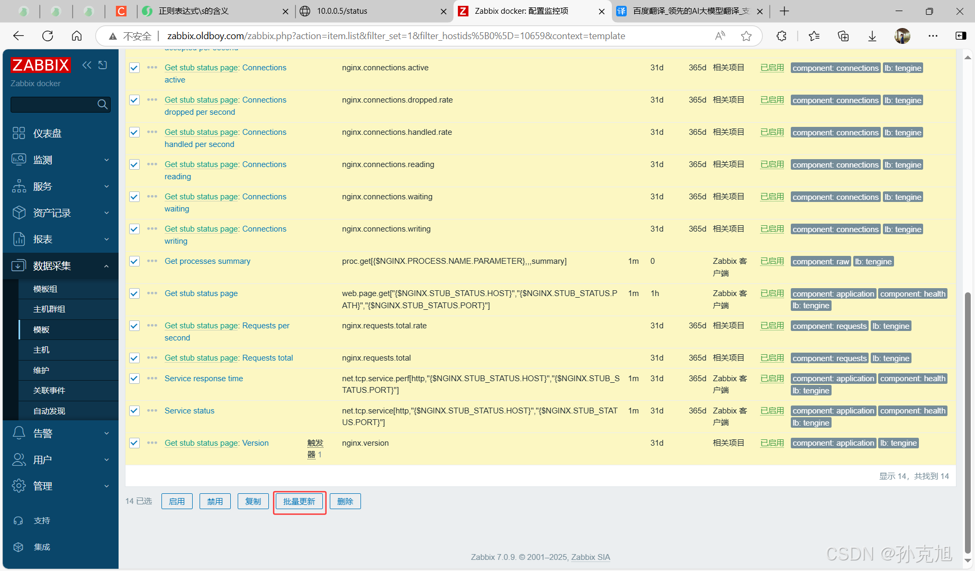The width and height of the screenshot is (975, 571).
Task: Expand the 管理 administration menu
Action: pos(60,486)
